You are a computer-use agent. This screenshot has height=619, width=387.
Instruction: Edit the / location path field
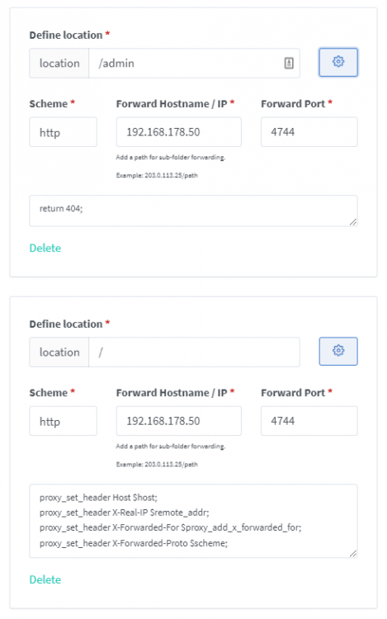(x=194, y=352)
